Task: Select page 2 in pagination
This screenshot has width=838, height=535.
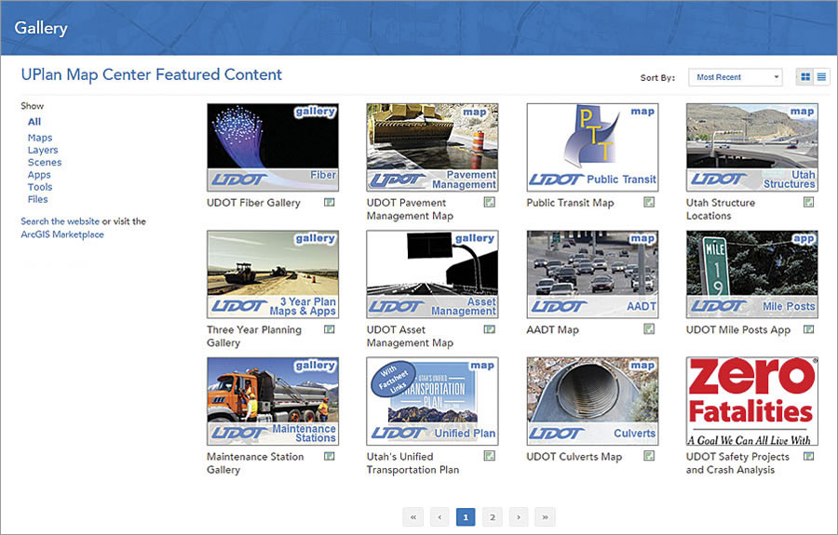Action: point(493,516)
